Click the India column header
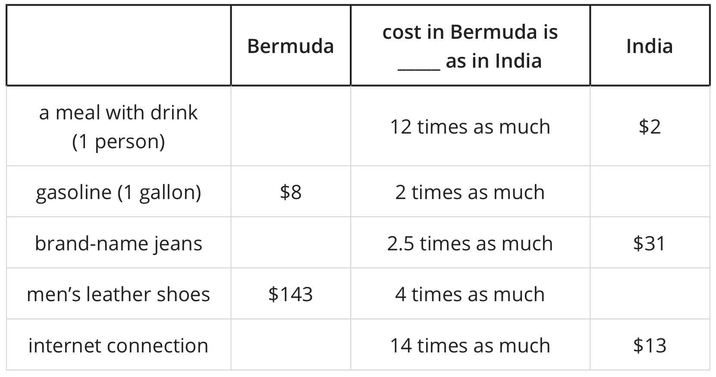The width and height of the screenshot is (716, 377). [649, 46]
